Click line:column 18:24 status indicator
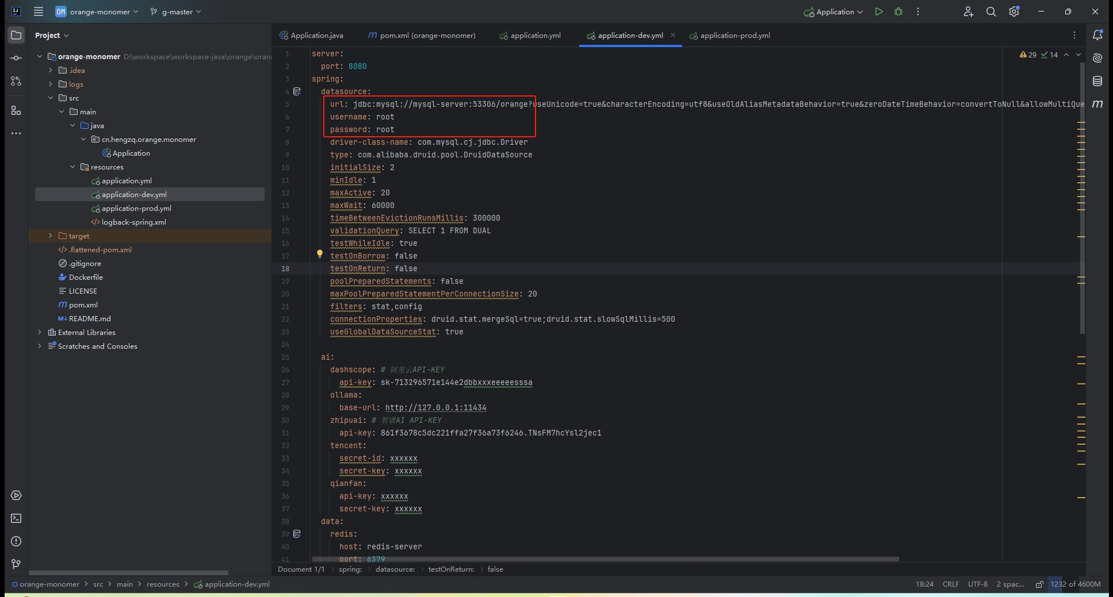 [x=924, y=584]
